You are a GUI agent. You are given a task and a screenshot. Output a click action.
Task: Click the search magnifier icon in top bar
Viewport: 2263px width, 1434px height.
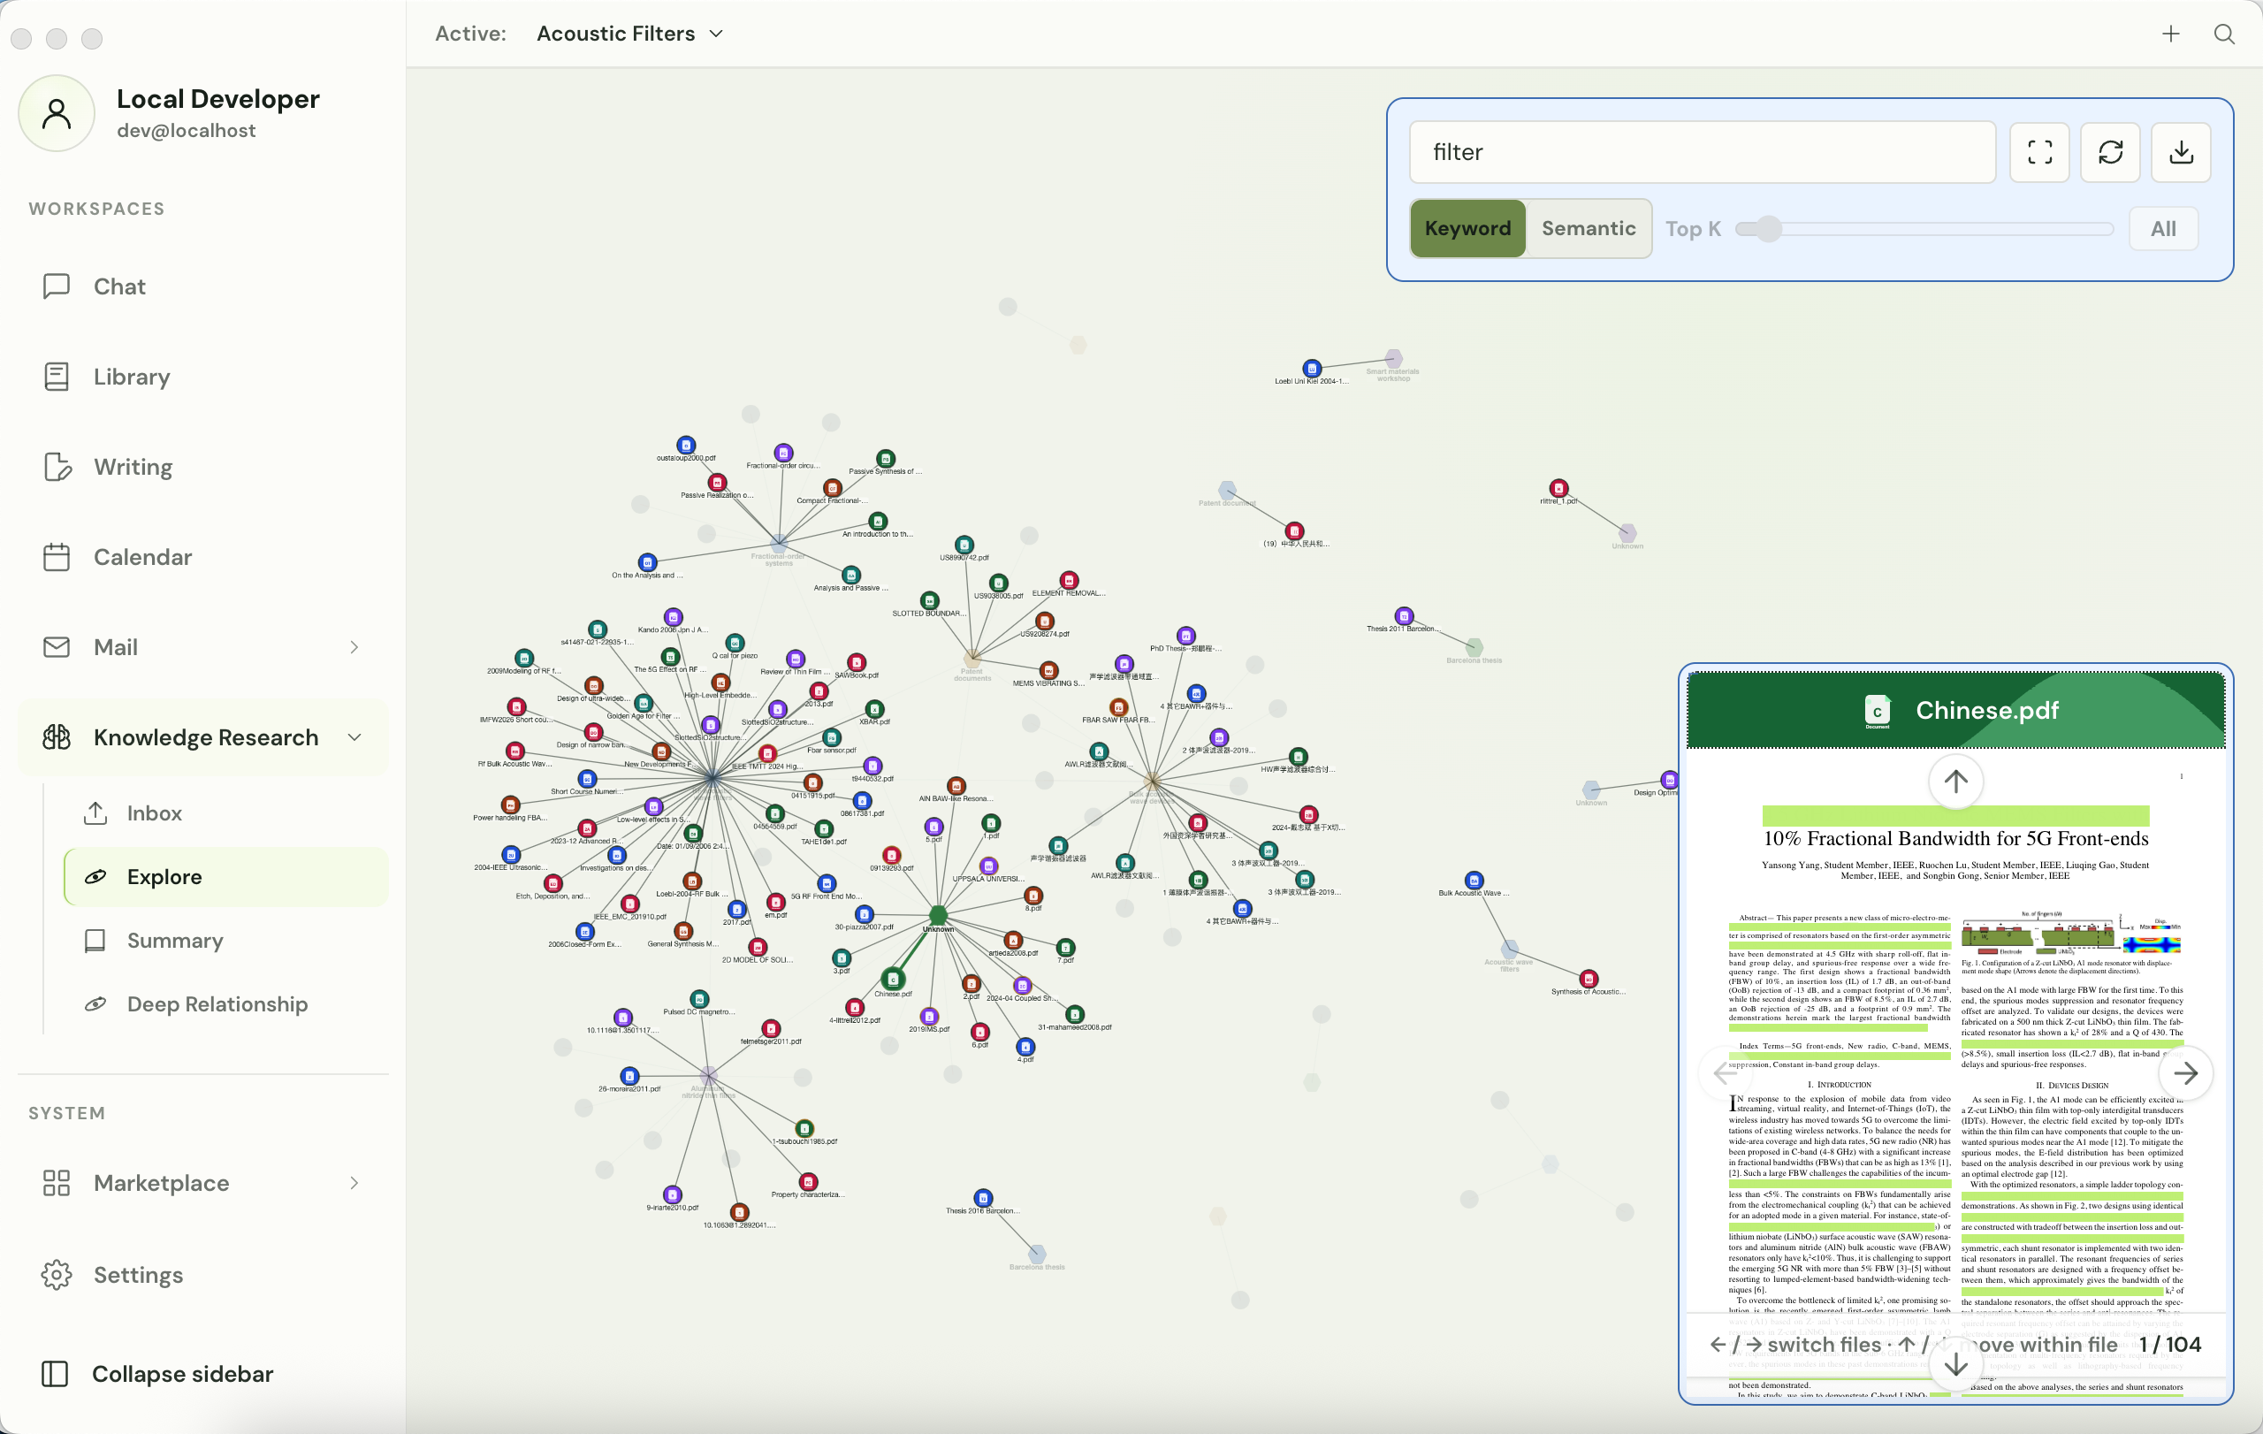pyautogui.click(x=2224, y=34)
